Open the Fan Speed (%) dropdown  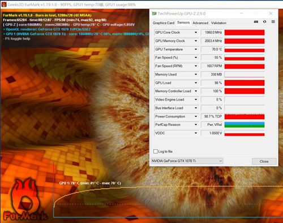click(x=176, y=58)
